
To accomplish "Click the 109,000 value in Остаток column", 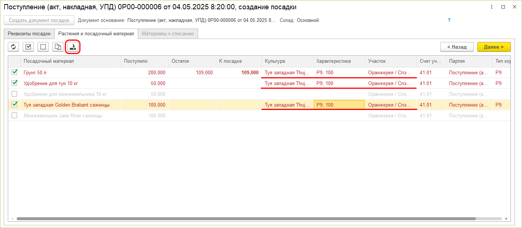I will click(x=204, y=72).
